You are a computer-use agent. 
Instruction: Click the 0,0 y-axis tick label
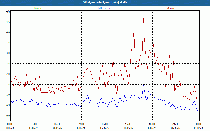point(8,116)
